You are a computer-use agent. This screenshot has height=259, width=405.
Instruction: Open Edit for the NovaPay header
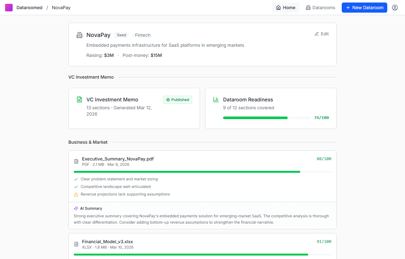click(321, 34)
